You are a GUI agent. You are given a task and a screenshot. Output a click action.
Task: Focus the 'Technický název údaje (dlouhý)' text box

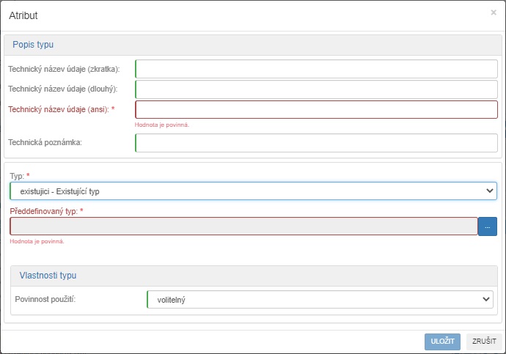[316, 89]
